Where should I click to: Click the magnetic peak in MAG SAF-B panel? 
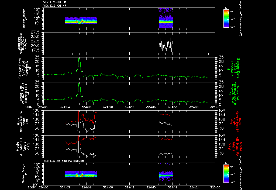coord(79,84)
